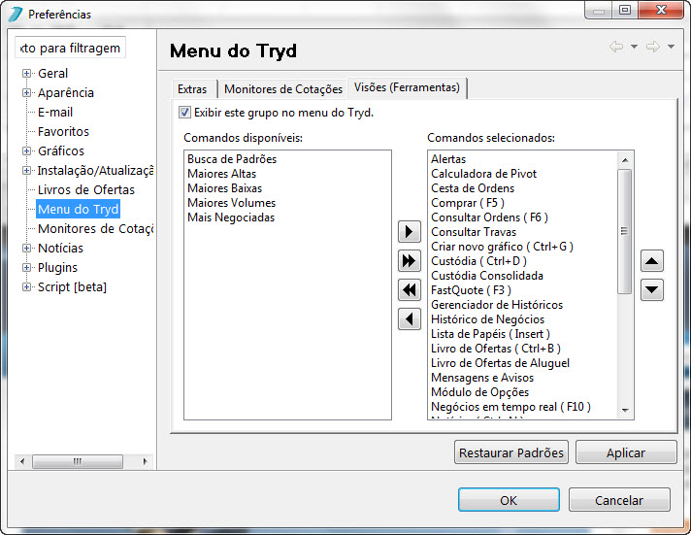This screenshot has height=535, width=691.
Task: Select 'Módulo de Opções' command
Action: coord(479,391)
